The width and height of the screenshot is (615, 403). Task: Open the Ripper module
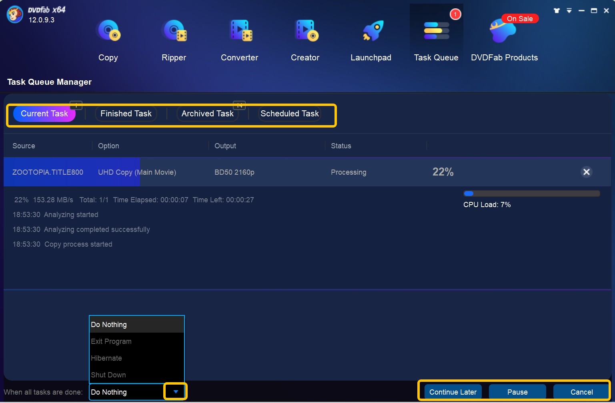174,40
